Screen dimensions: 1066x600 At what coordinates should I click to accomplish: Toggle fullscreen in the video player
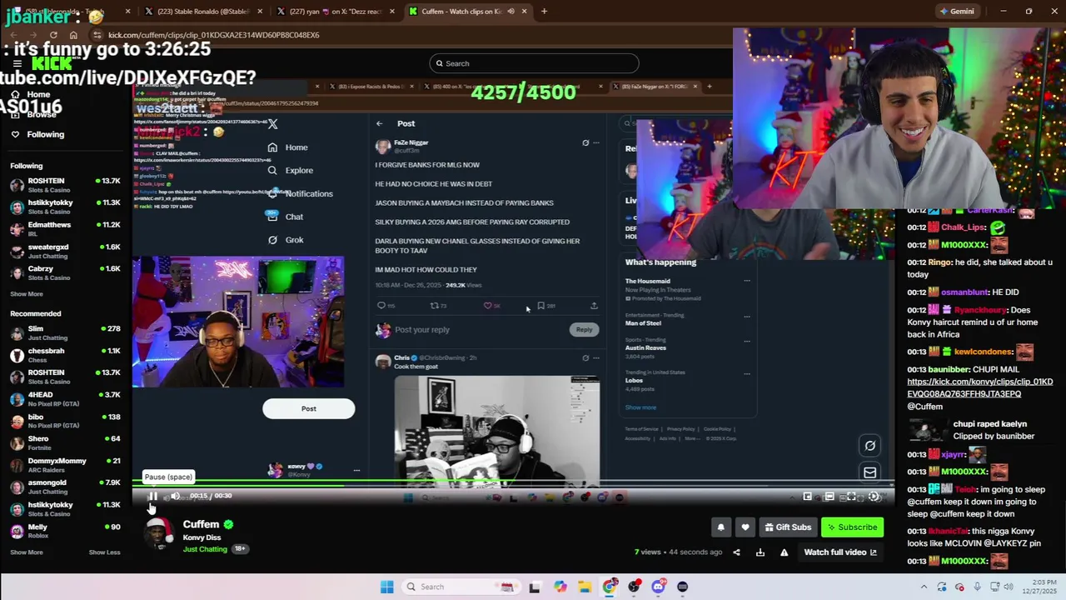[x=851, y=497]
